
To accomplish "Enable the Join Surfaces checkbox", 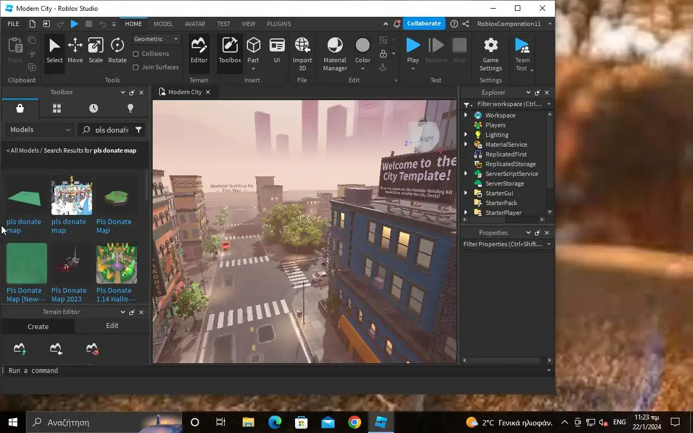I will pos(136,67).
